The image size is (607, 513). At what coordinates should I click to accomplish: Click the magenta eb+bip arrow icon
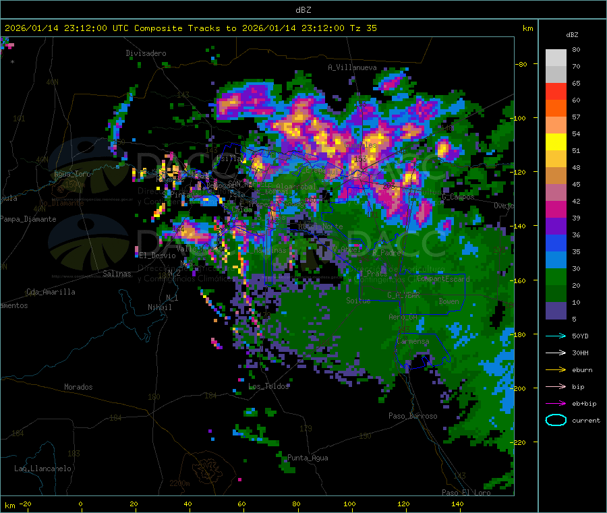pos(556,404)
